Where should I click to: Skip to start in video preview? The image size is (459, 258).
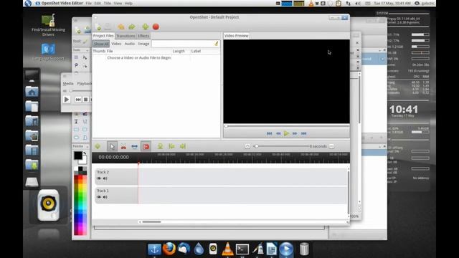coord(270,133)
